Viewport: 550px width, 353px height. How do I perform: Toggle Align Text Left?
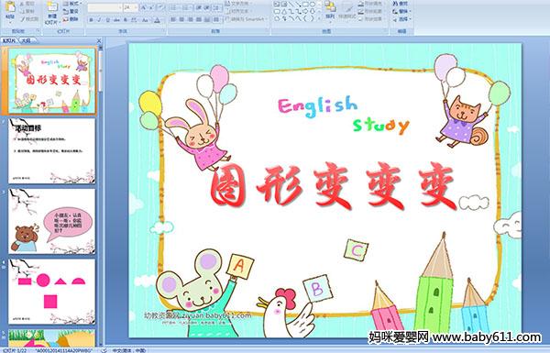point(173,20)
